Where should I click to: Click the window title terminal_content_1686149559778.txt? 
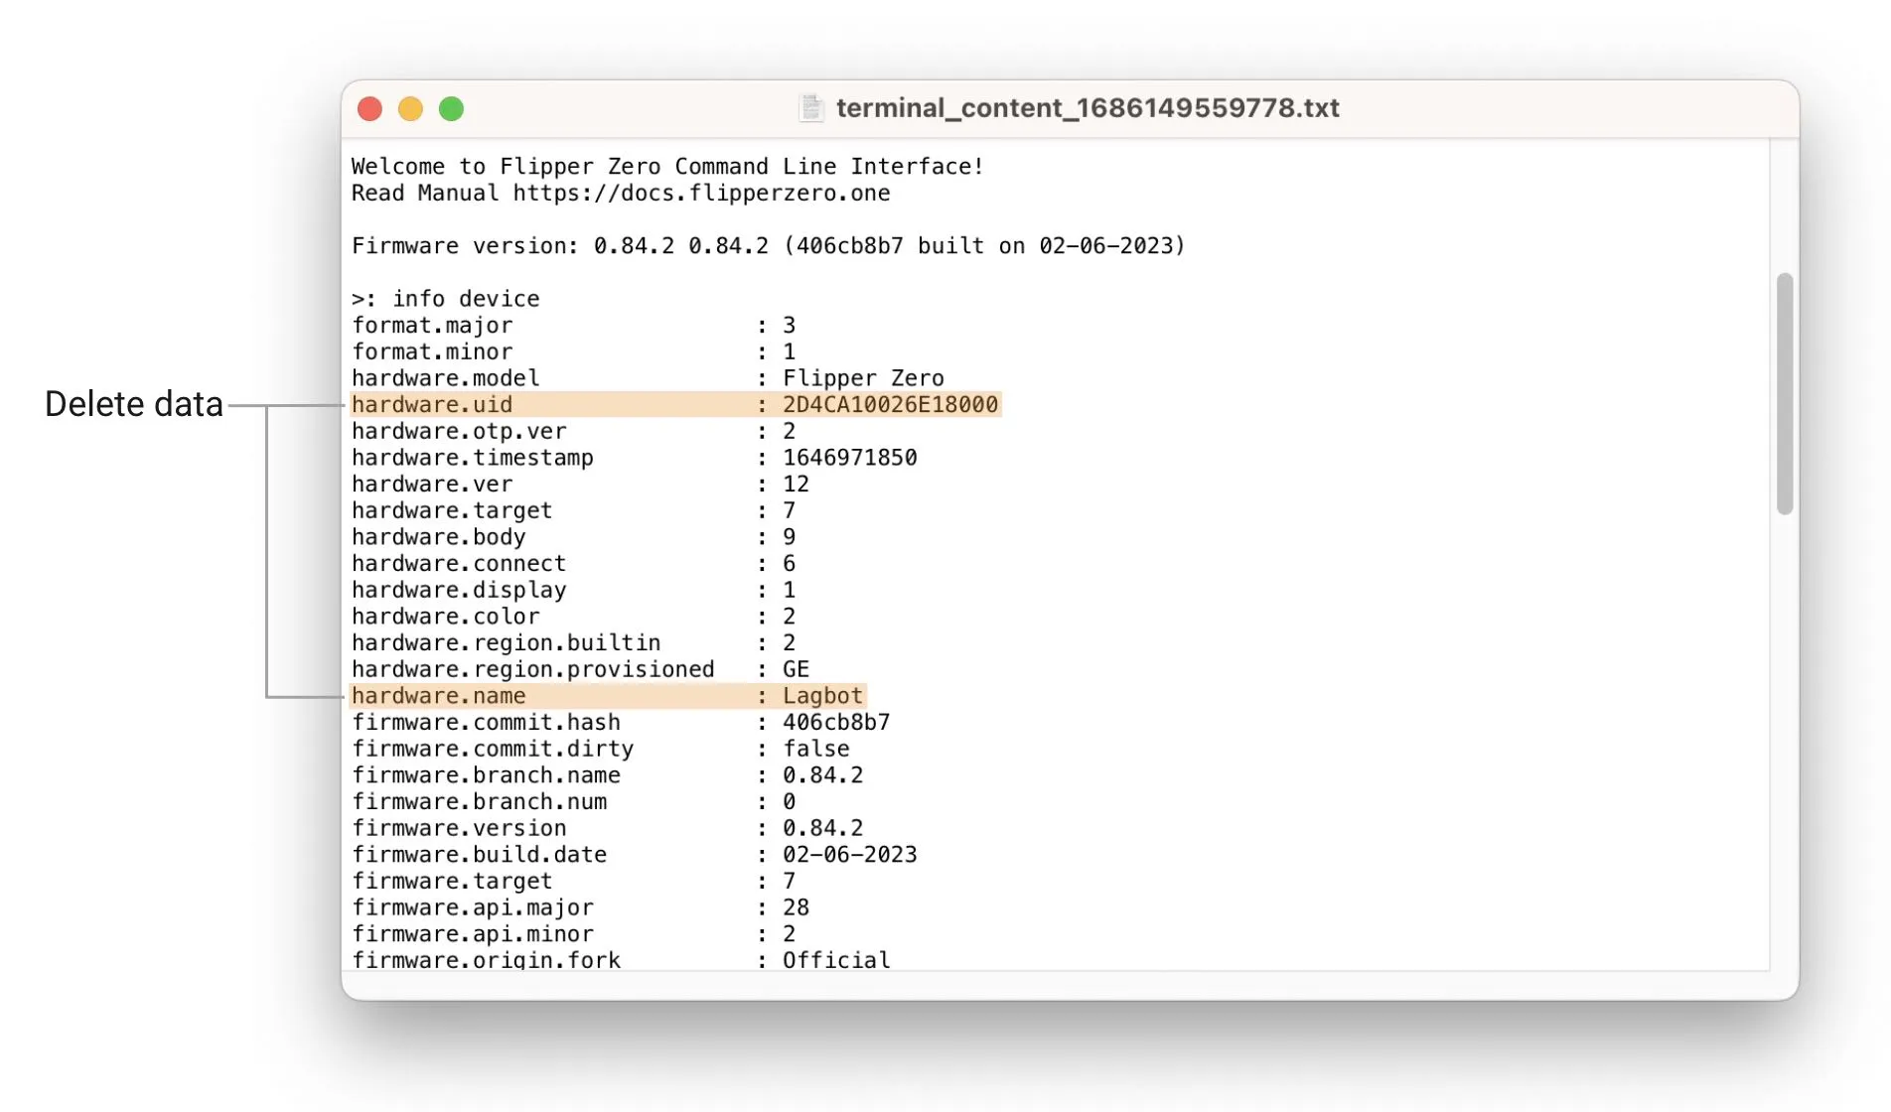coord(1089,107)
